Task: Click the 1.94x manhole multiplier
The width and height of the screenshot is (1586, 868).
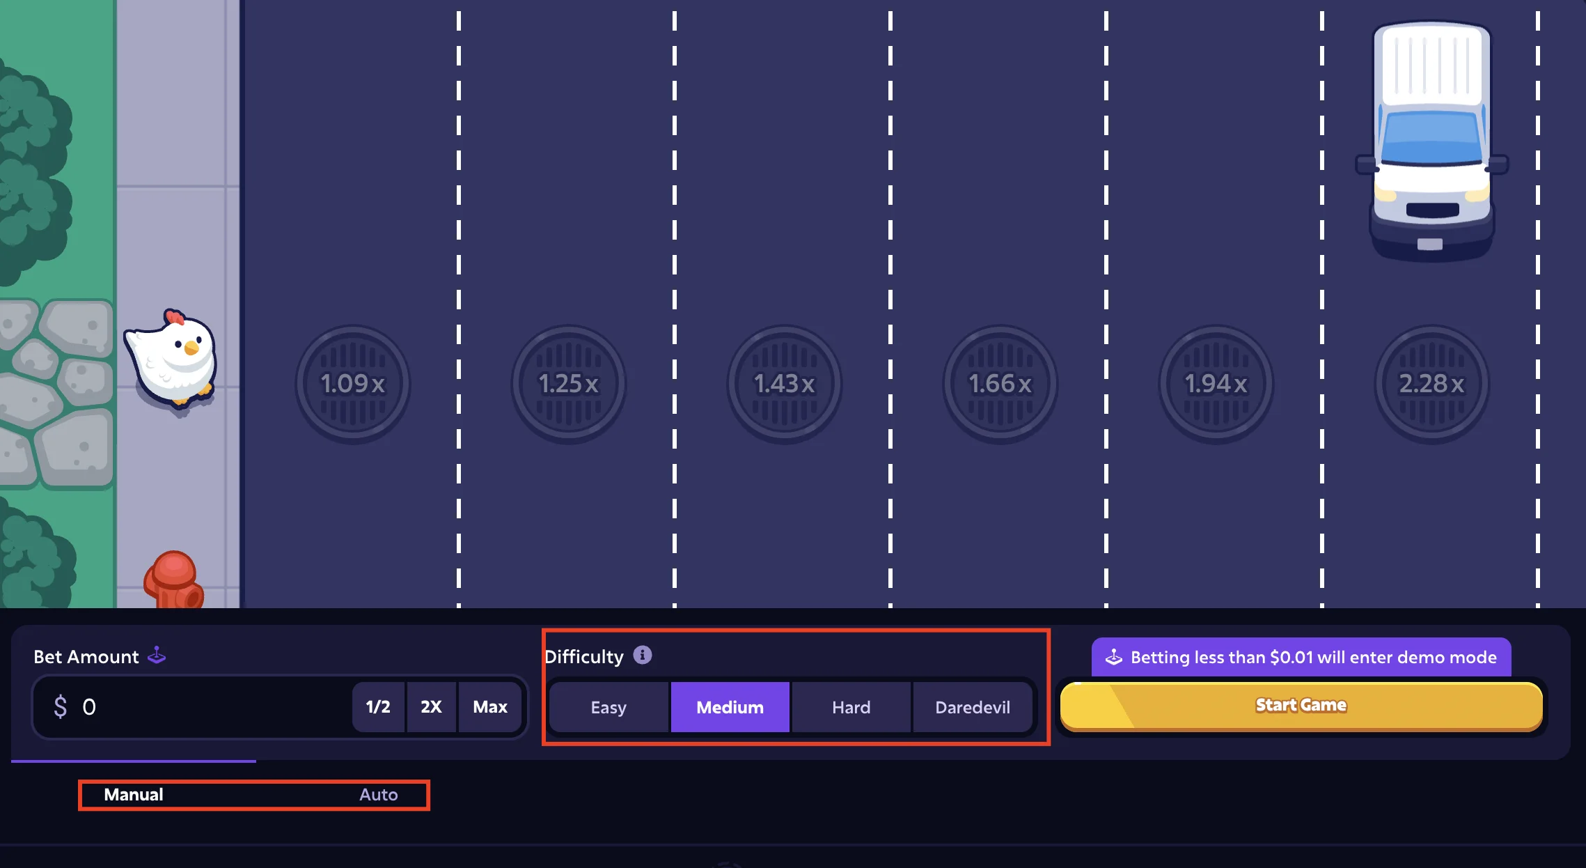Action: click(1216, 384)
